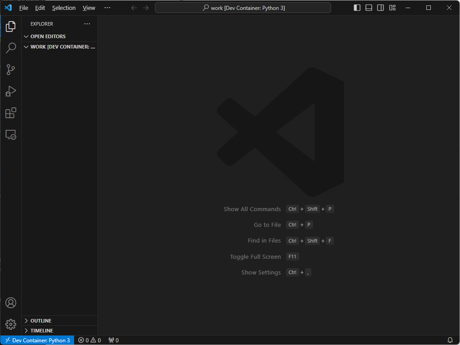
Task: Click the VS Code logo in title bar
Action: [x=8, y=8]
